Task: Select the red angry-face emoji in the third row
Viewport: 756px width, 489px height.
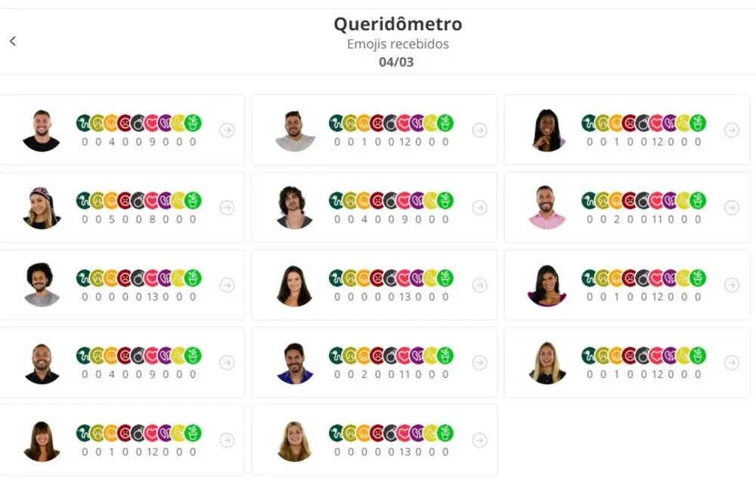Action: [123, 278]
